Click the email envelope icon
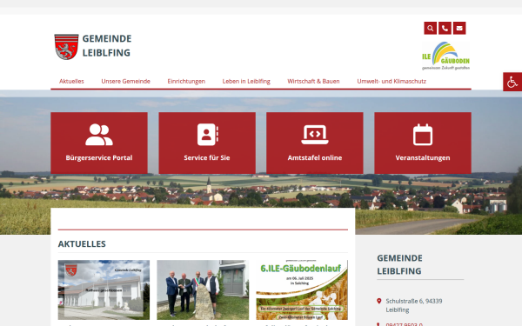Image resolution: width=522 pixels, height=326 pixels. coord(459,29)
